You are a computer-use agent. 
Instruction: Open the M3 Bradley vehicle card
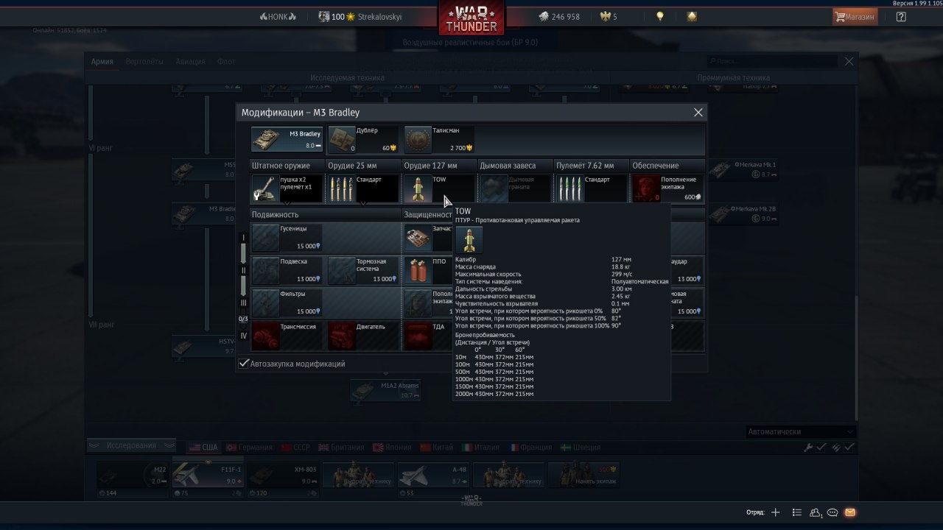[x=287, y=139]
